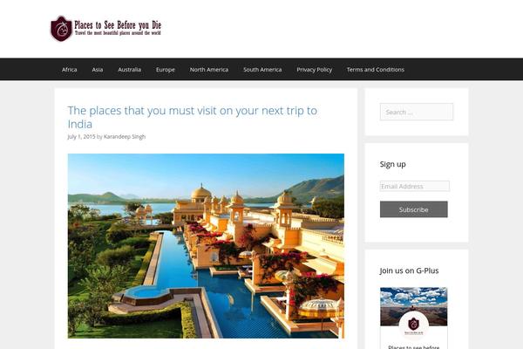Viewport: 523px width, 349px height.
Task: Choose South America from the nav bar
Action: tap(262, 70)
